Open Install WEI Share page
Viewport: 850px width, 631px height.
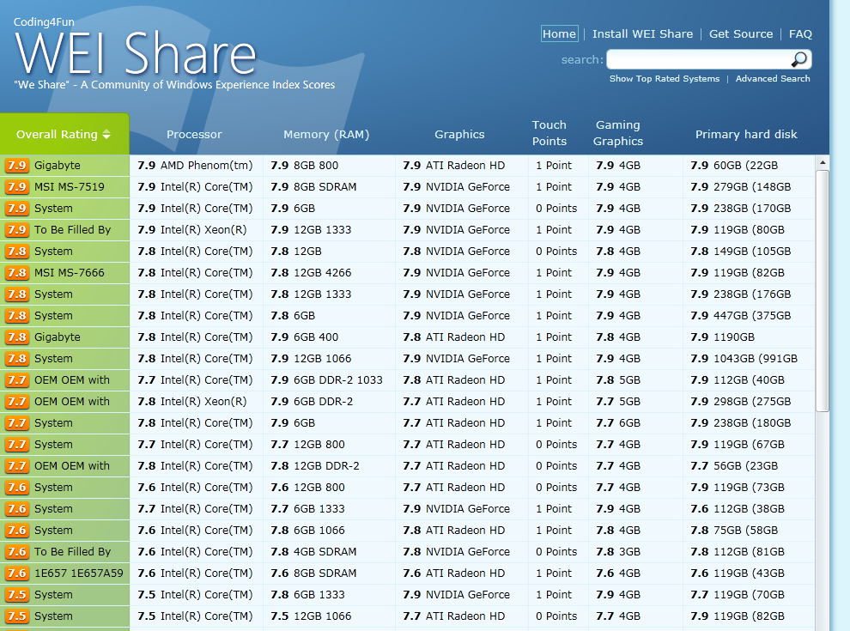(642, 33)
